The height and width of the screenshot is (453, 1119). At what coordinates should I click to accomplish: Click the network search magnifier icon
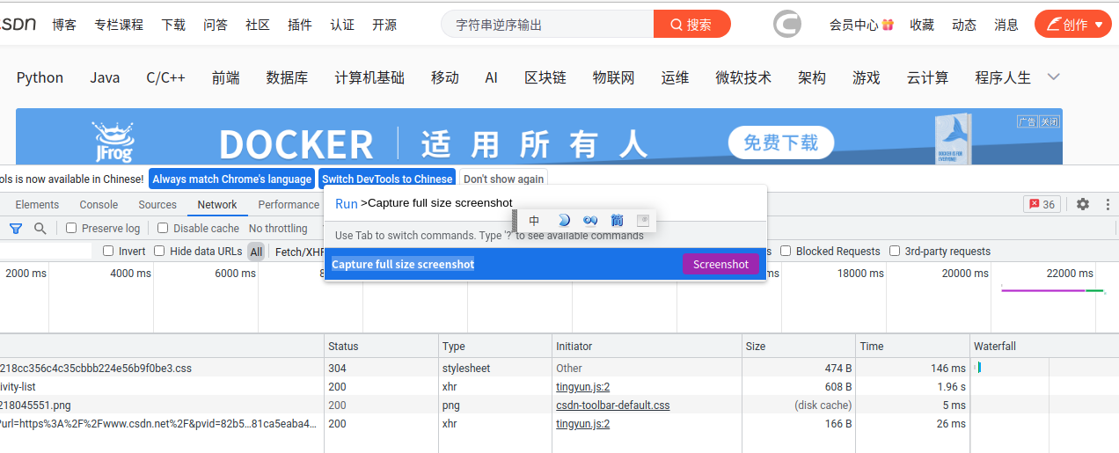(40, 229)
